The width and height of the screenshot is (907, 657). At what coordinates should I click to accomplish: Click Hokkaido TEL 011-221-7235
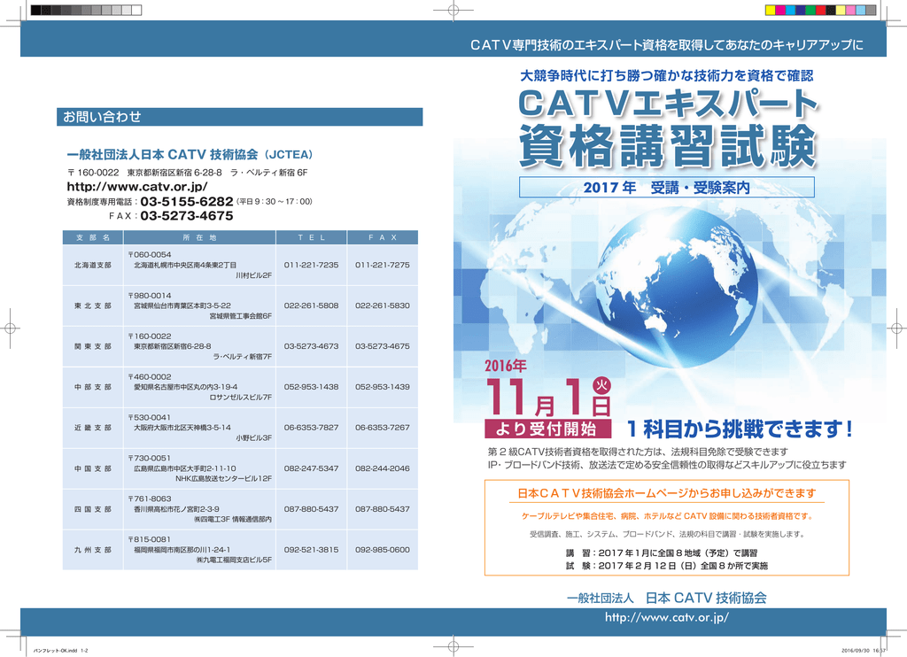(311, 265)
